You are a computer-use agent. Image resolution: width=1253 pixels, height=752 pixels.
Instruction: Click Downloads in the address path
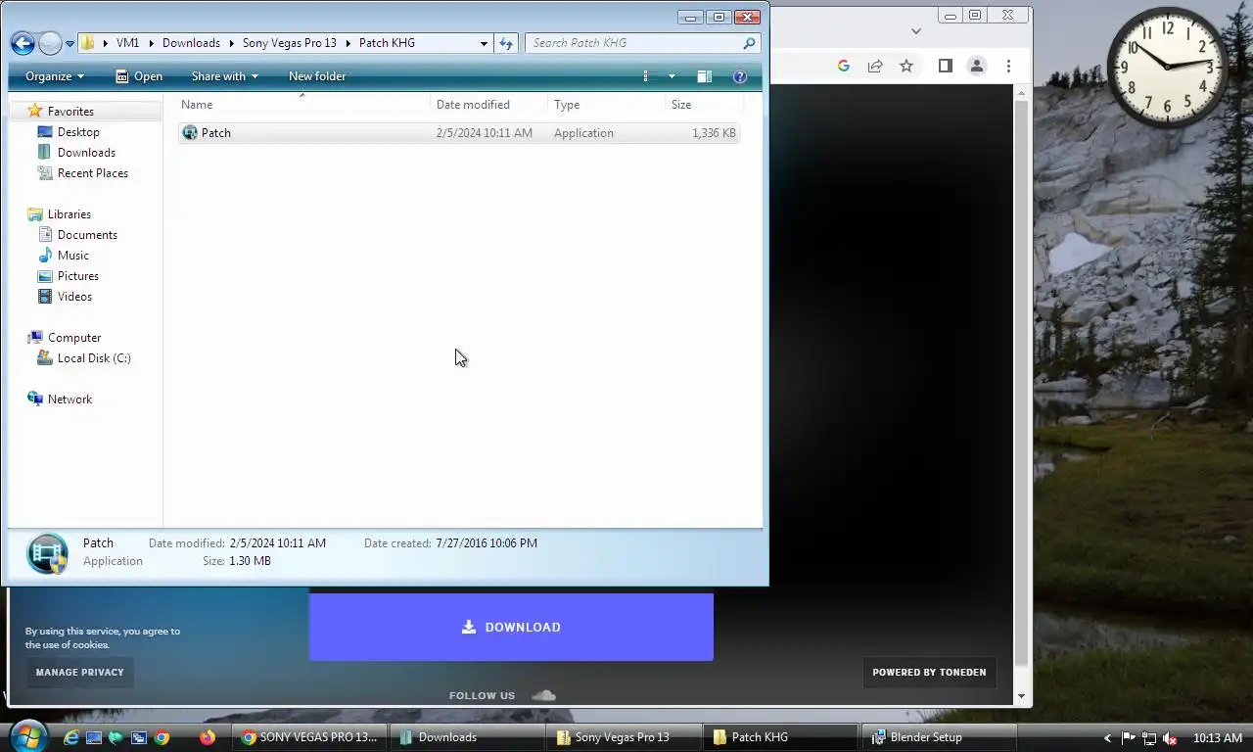tap(191, 43)
